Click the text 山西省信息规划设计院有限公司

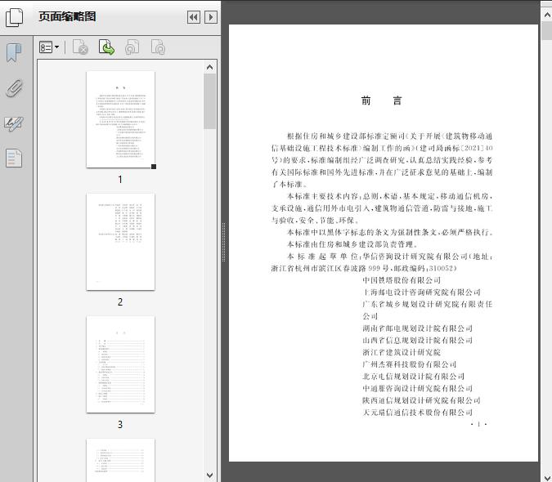[417, 341]
